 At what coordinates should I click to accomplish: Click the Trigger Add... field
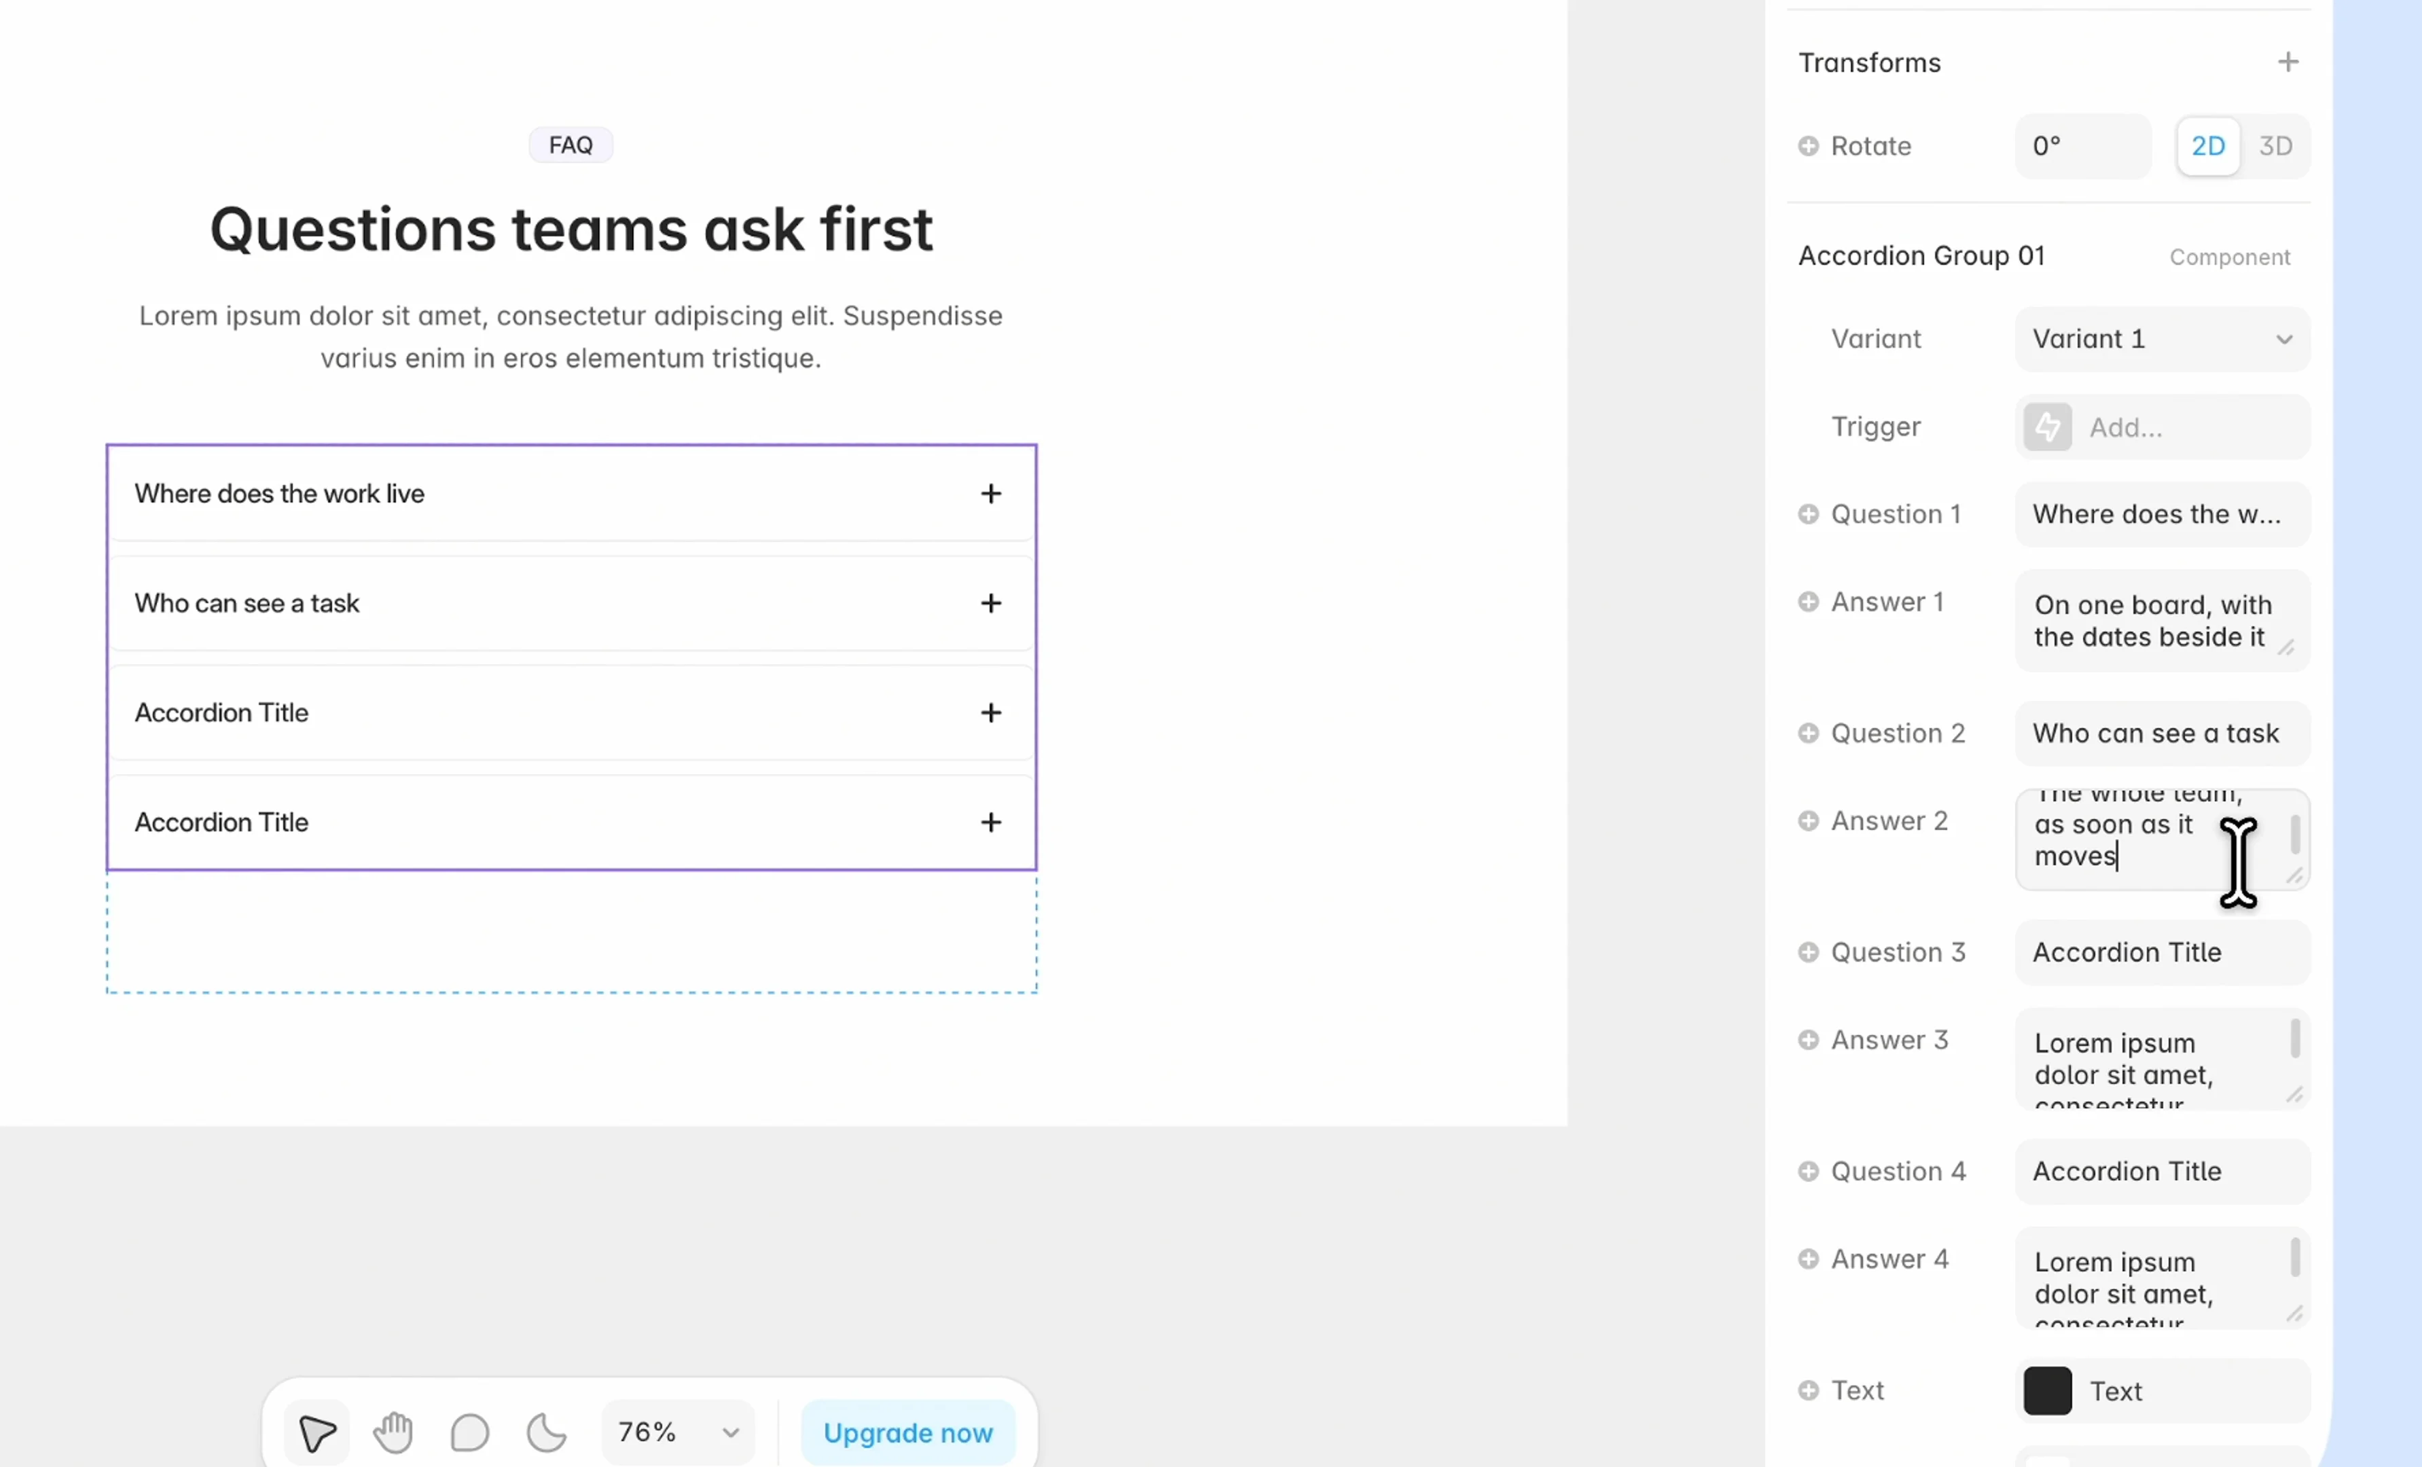(2163, 427)
